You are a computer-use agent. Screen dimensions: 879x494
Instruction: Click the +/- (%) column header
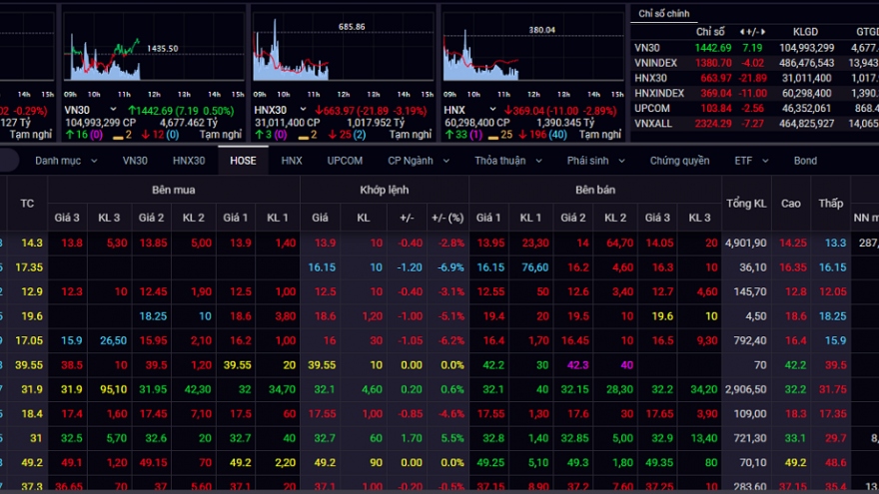tap(447, 218)
